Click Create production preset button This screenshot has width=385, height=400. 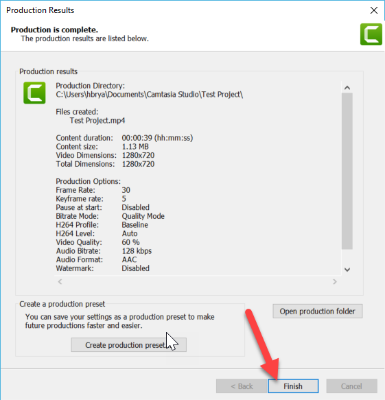128,345
